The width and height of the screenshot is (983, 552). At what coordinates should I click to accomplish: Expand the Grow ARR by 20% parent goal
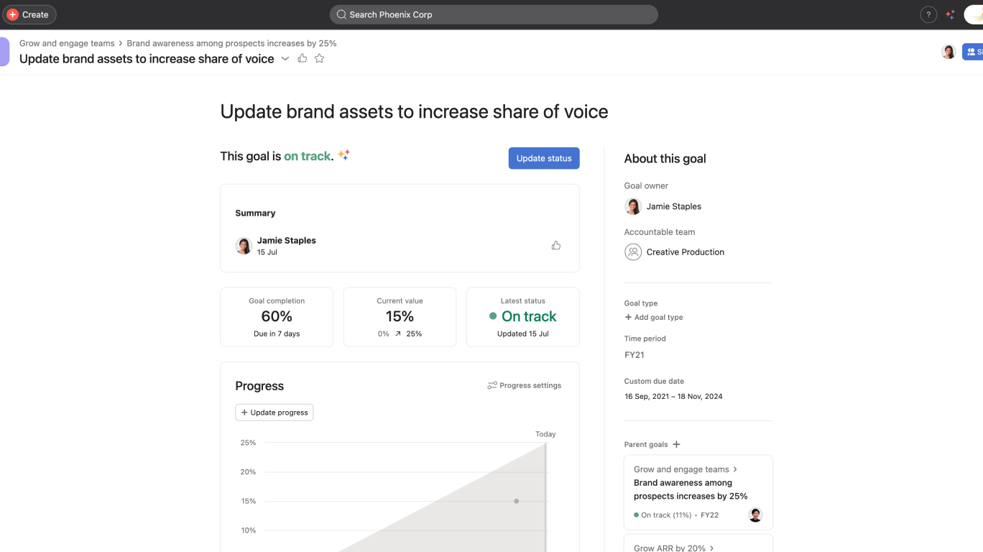[x=711, y=547]
